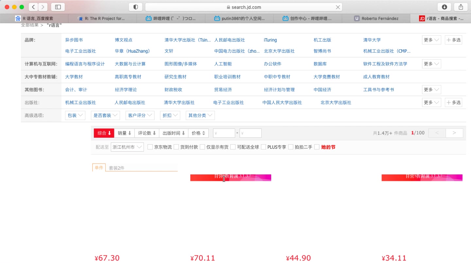Click the back navigation arrow

tap(33, 7)
